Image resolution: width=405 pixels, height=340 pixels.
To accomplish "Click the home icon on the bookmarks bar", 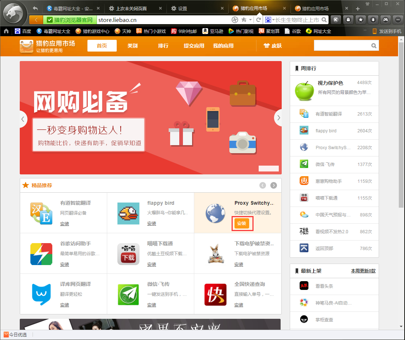I will point(5,32).
